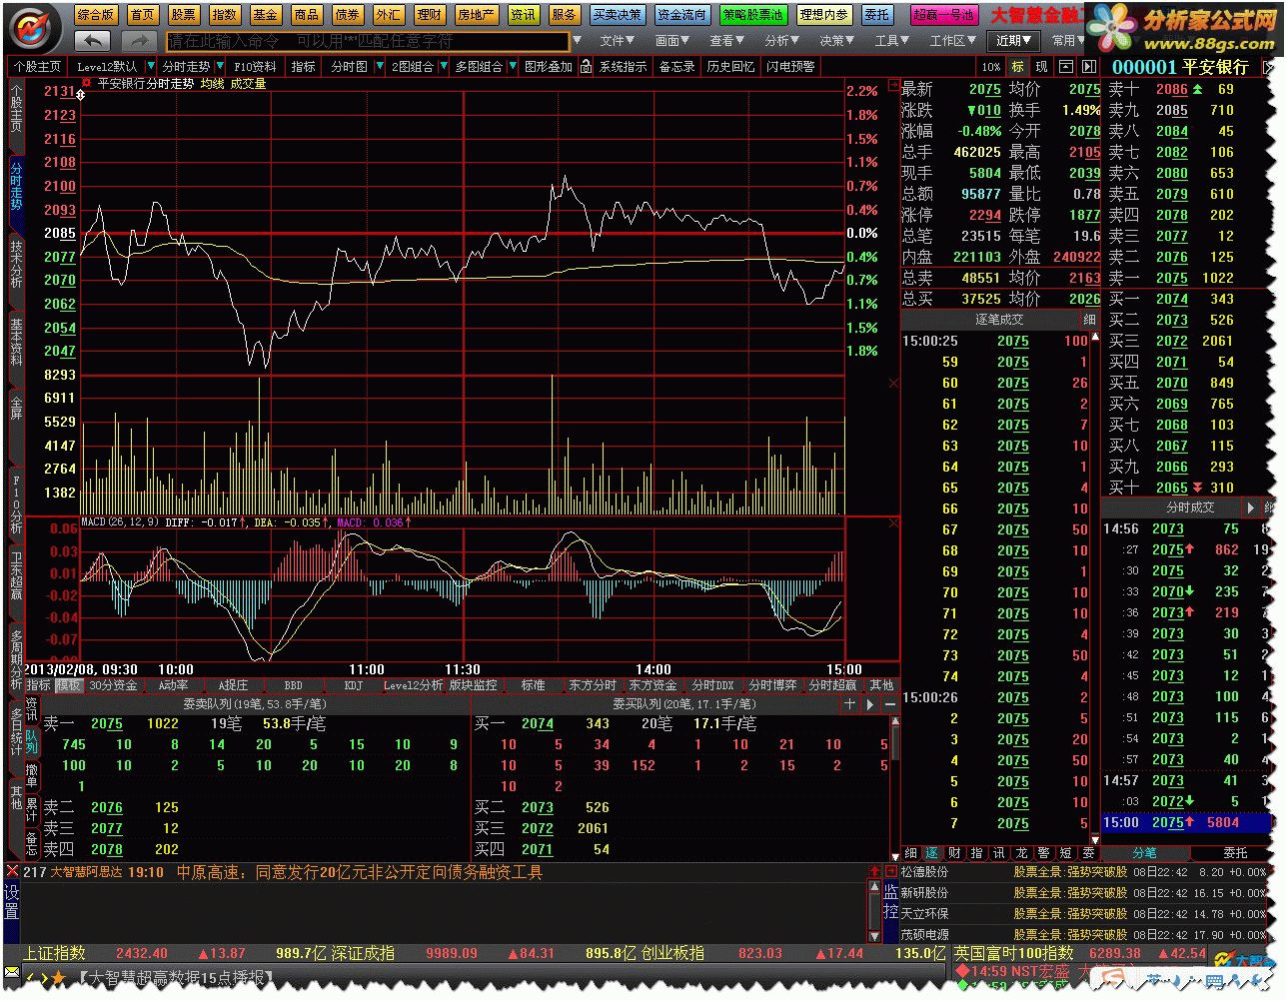Image resolution: width=1286 pixels, height=1000 pixels.
Task: Open the 文件 dropdown menu
Action: point(618,41)
